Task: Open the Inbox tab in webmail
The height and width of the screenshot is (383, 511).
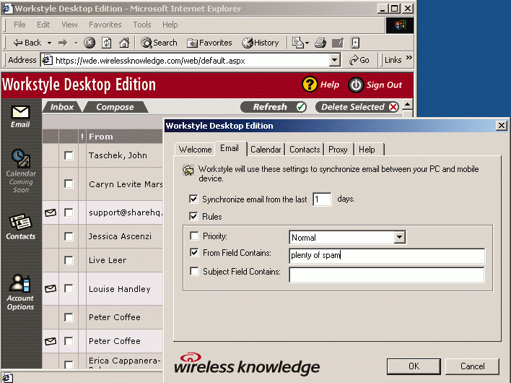Action: click(x=61, y=107)
